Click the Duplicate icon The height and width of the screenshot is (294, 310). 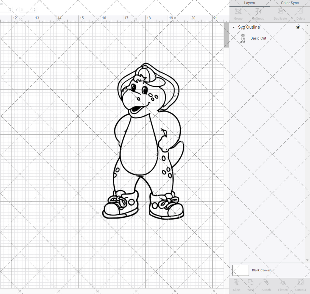[280, 13]
